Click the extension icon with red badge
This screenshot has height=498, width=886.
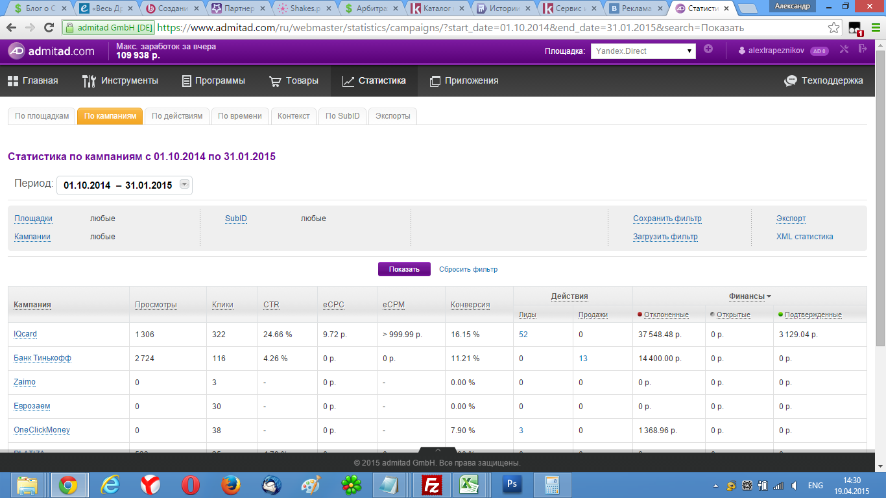click(x=856, y=29)
